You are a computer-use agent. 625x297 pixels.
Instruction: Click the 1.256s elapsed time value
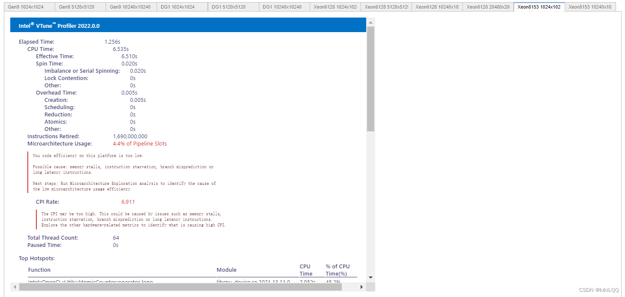click(x=112, y=42)
